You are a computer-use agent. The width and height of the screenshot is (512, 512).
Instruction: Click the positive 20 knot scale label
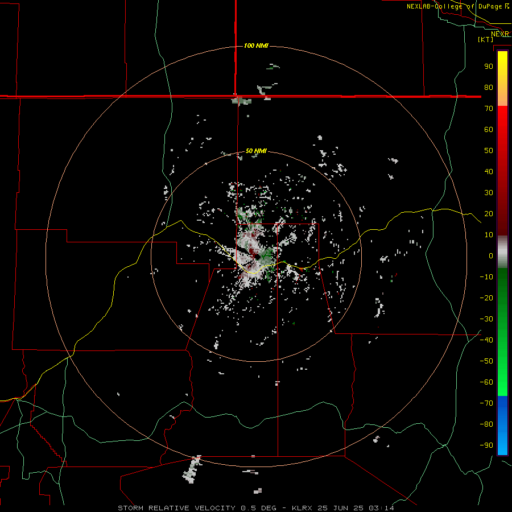click(489, 214)
